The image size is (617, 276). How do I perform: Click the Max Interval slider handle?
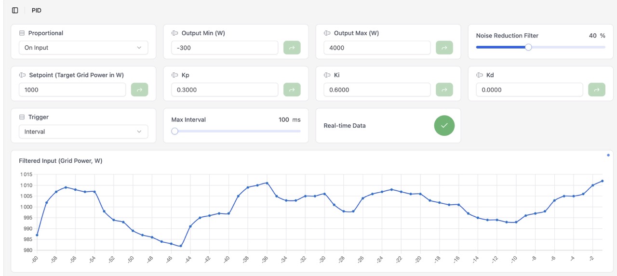tap(175, 131)
